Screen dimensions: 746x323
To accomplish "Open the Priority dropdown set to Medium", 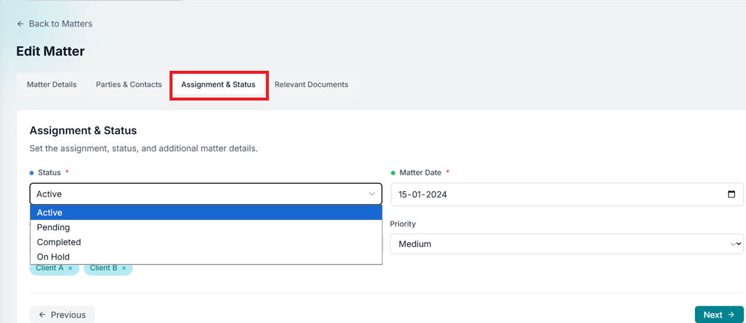I will 567,244.
